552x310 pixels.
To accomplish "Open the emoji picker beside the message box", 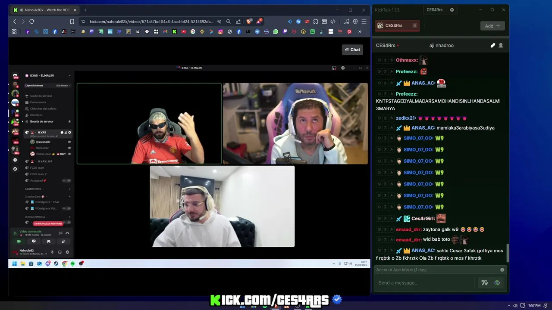I will click(497, 283).
